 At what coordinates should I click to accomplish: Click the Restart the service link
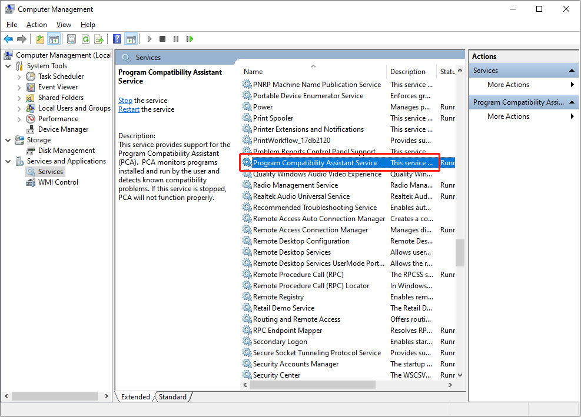(x=128, y=109)
